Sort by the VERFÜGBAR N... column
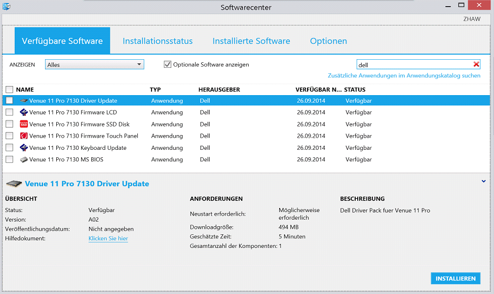The image size is (494, 294). pos(319,90)
